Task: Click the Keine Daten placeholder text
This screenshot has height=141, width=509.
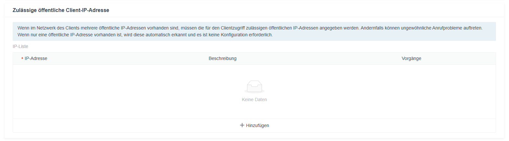Action: (x=254, y=100)
